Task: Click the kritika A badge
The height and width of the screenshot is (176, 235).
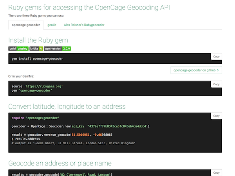Action: [36, 48]
